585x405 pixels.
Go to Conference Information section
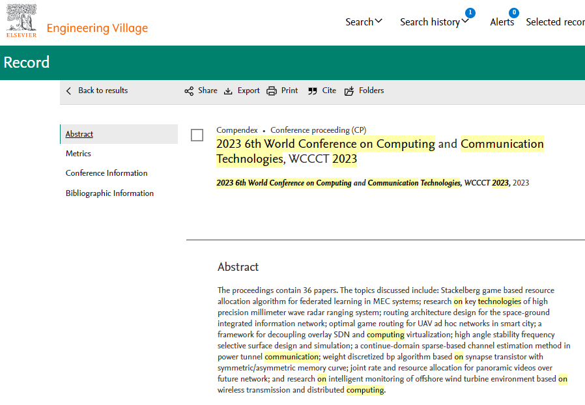point(106,173)
